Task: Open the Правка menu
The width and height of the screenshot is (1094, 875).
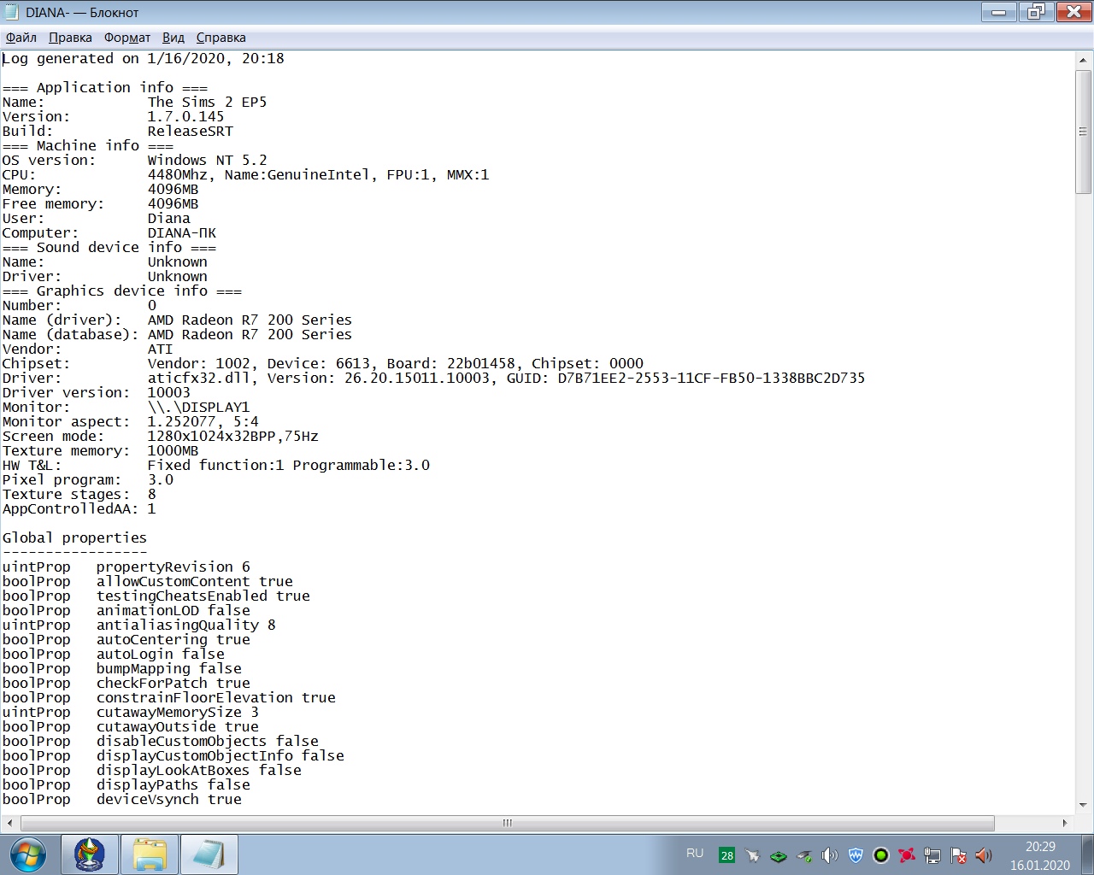Action: coord(70,38)
